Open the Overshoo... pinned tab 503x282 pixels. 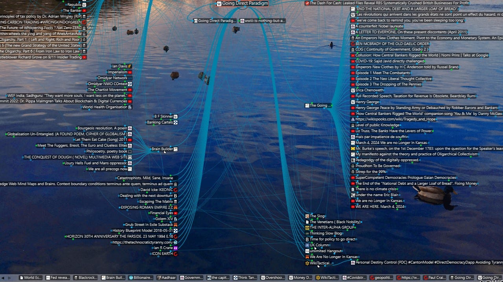273,278
